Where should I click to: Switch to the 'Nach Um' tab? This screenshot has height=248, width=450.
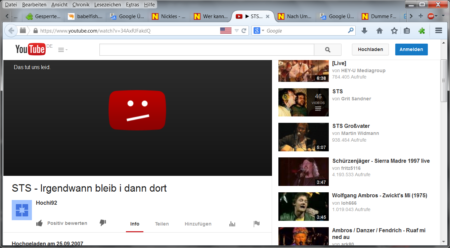[x=295, y=16]
